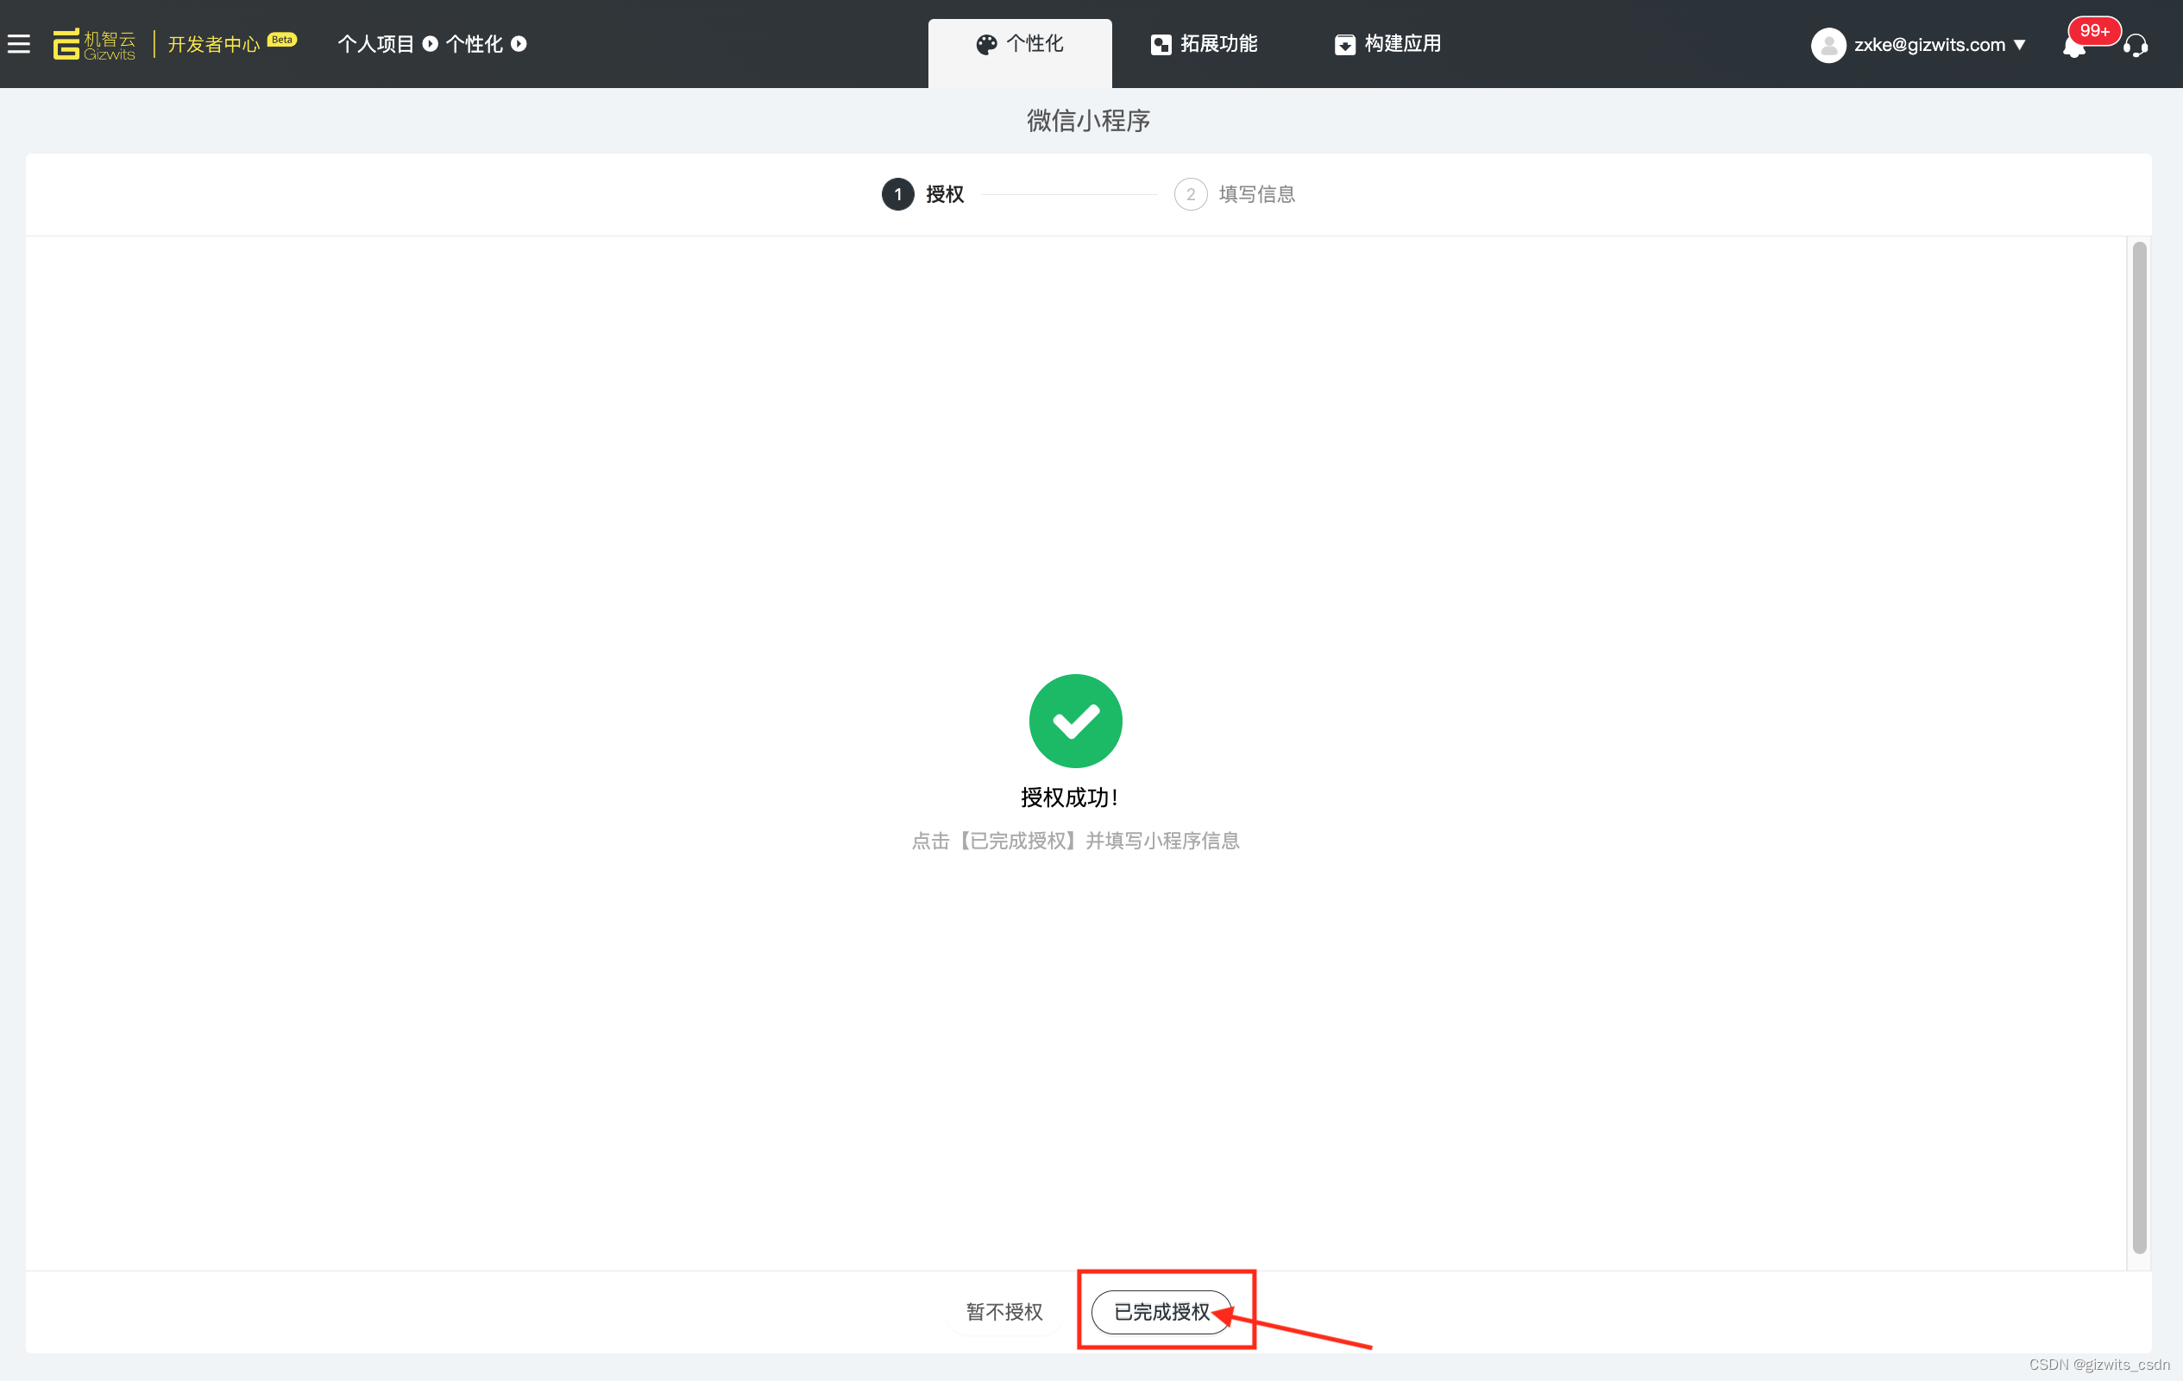Click the 暂不授权 button
The width and height of the screenshot is (2183, 1381).
(x=1004, y=1311)
